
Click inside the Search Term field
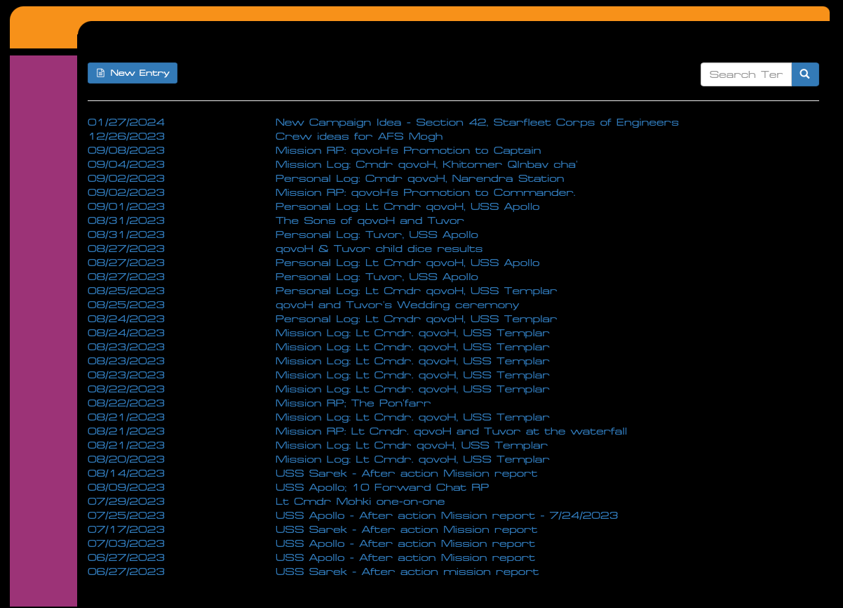point(746,74)
